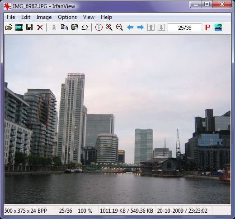The height and width of the screenshot is (219, 235).
Task: Click the grey up arrow page button
Action: (151, 27)
